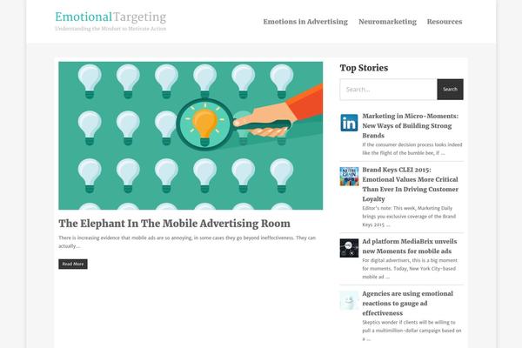This screenshot has height=348, width=522.
Task: Click the Top Stories heading
Action: coord(364,67)
